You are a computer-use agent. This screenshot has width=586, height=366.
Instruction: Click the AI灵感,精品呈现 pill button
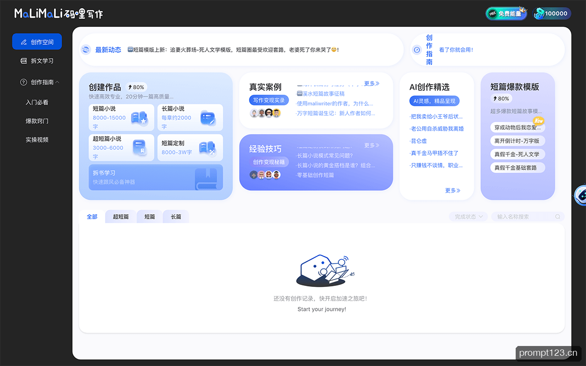point(434,101)
